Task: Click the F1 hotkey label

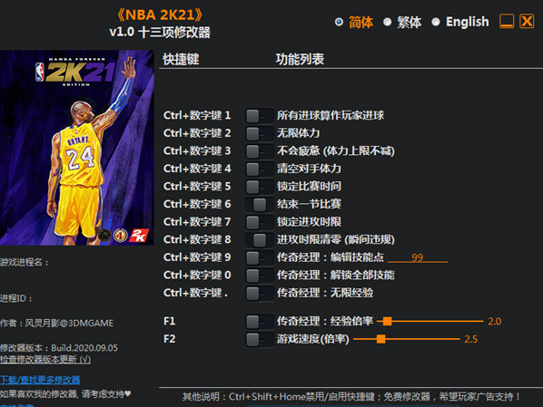Action: click(x=169, y=321)
